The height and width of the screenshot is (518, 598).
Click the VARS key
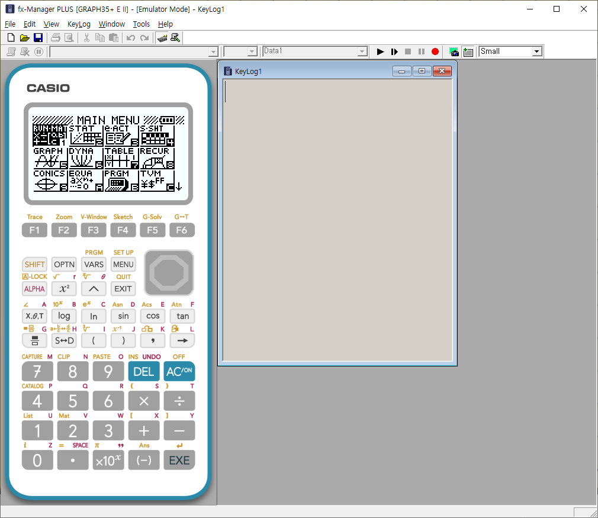[94, 265]
